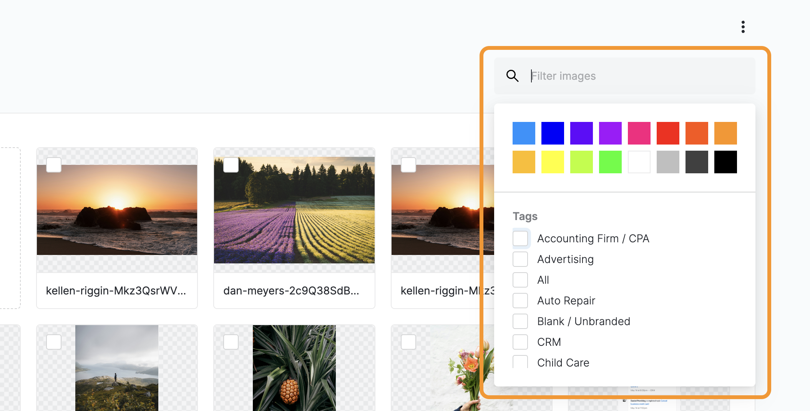Click the Tags section heading

(x=525, y=216)
